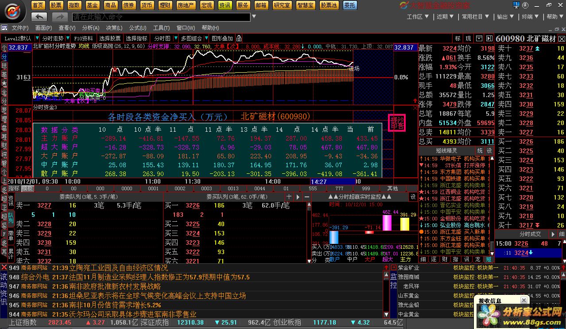This screenshot has width=566, height=329.
Task: Click the arrow button between plus and minus
Action: click(298, 196)
